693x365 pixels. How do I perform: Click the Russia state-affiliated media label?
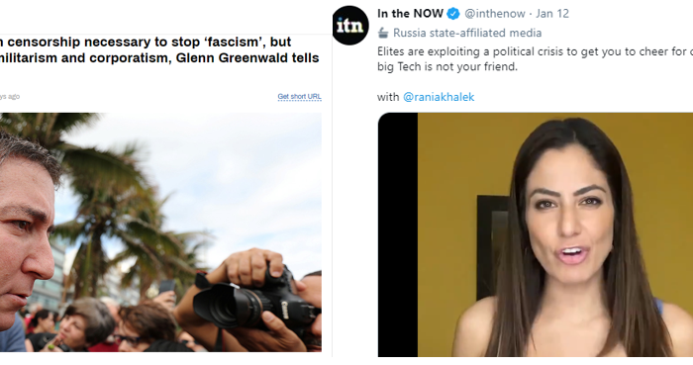pyautogui.click(x=467, y=33)
